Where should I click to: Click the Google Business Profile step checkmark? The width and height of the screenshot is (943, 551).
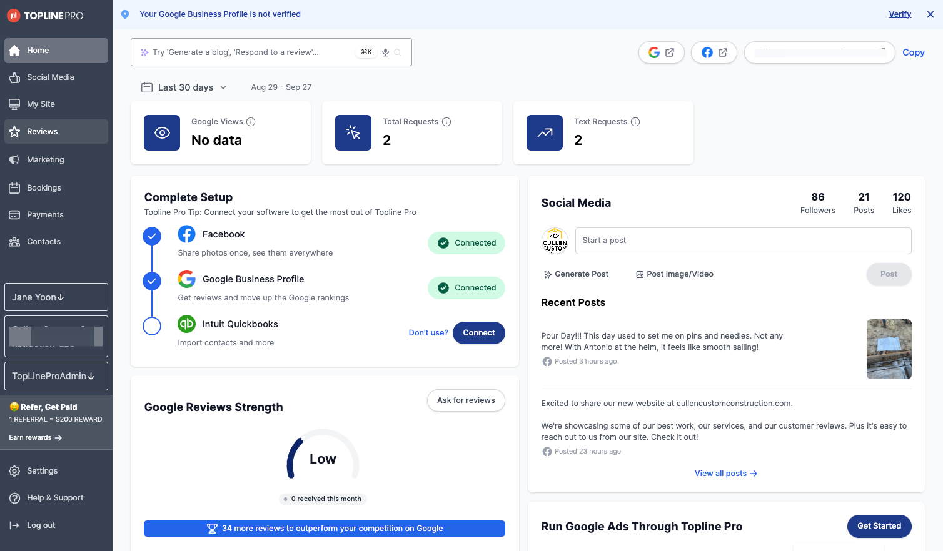(x=152, y=281)
